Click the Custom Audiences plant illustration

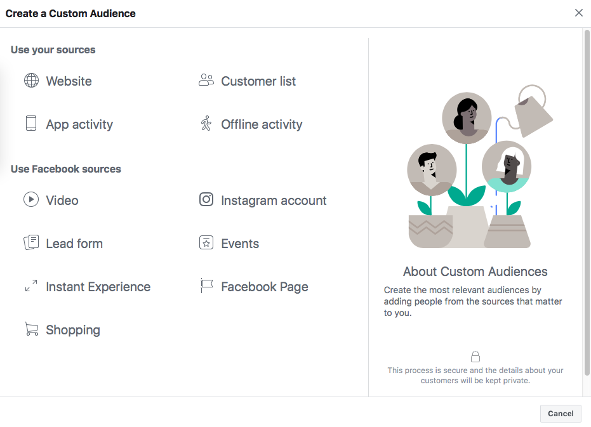pyautogui.click(x=480, y=166)
